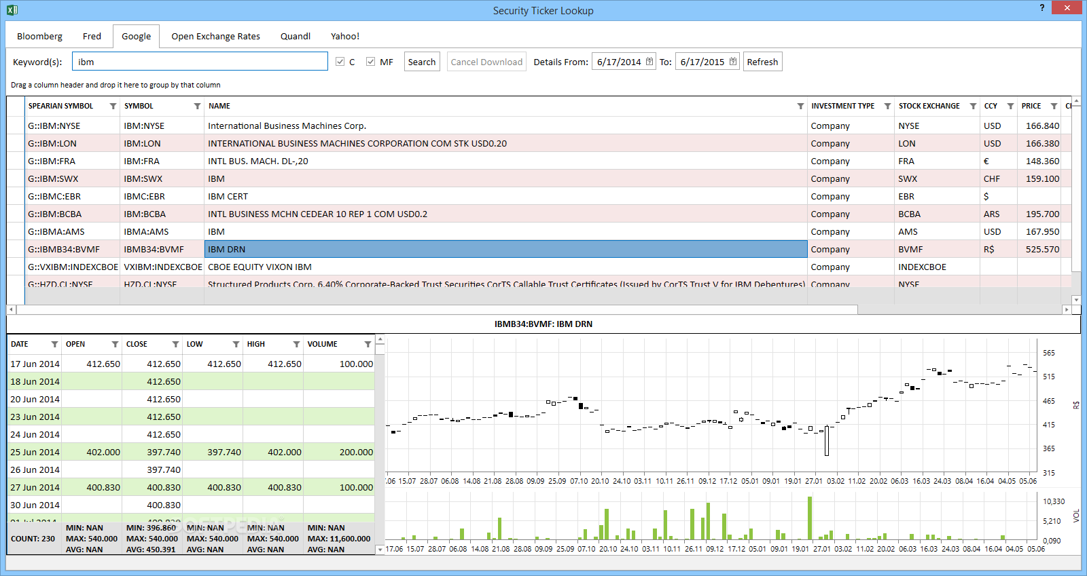Click the 525.570 price cell
Screen dimensions: 1087x576
click(1039, 249)
